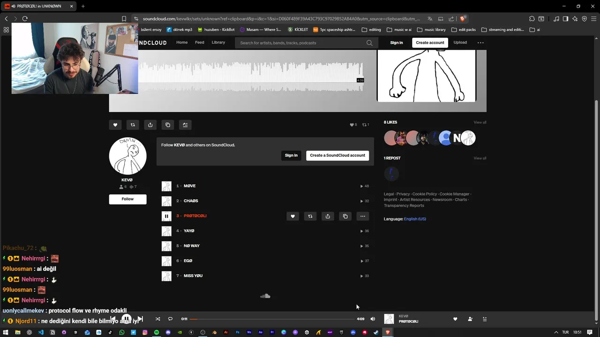Open the Brave main hamburger menu

pos(593,19)
